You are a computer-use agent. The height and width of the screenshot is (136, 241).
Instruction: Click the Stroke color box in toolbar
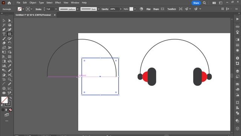click(x=8, y=104)
